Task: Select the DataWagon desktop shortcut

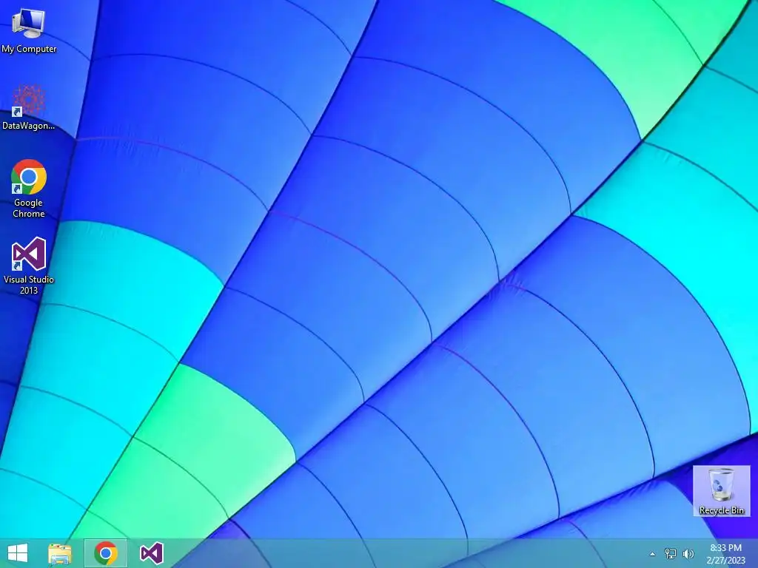Action: click(x=29, y=107)
